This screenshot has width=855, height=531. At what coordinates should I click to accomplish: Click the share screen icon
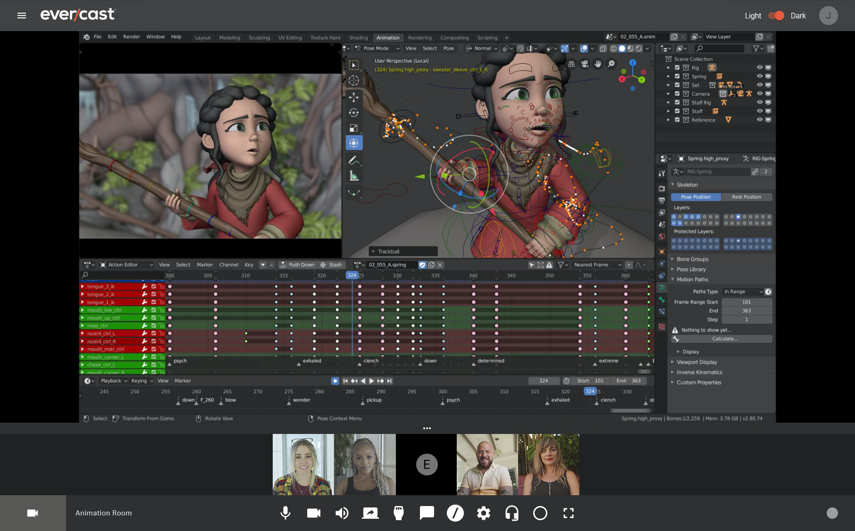(x=370, y=513)
